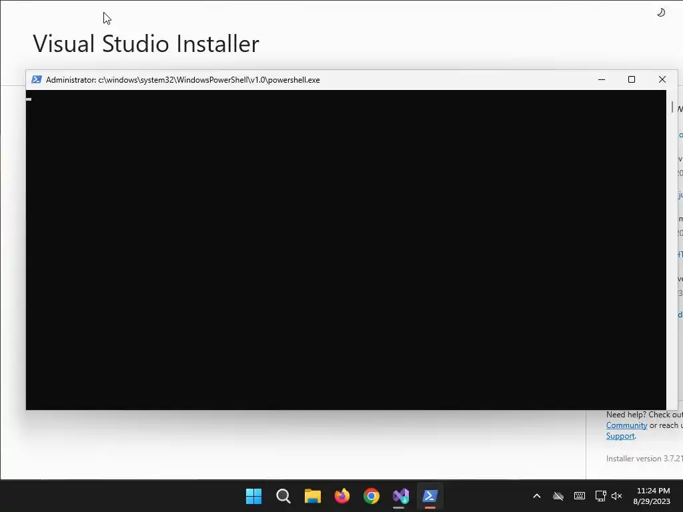Open the touch keyboard tray icon
This screenshot has height=512, width=683.
click(x=580, y=496)
